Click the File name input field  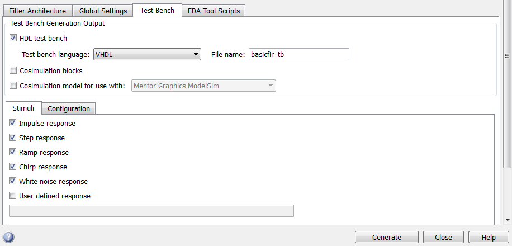pos(298,54)
